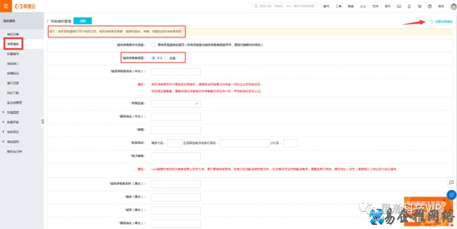The image size is (457, 229).
Task: Select the 企业 holder type radio
Action: (x=167, y=58)
